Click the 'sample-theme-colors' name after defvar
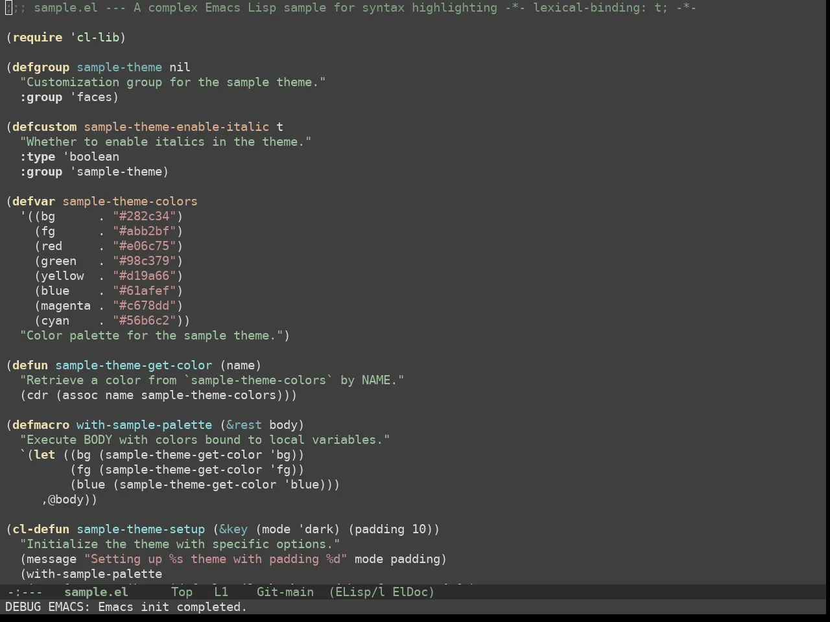The height and width of the screenshot is (622, 830). click(130, 202)
